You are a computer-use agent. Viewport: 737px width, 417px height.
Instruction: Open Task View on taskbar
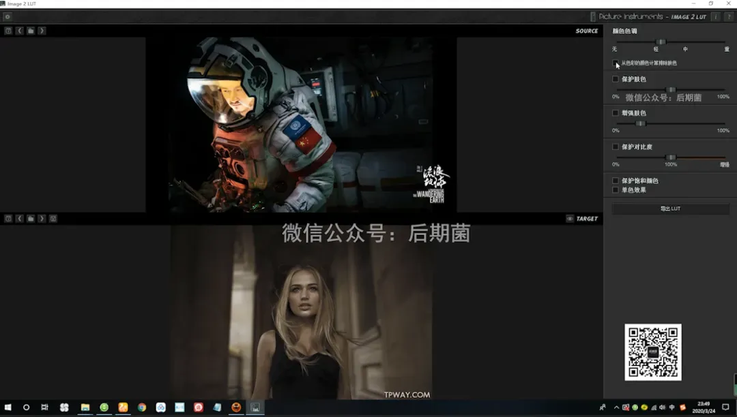point(44,407)
